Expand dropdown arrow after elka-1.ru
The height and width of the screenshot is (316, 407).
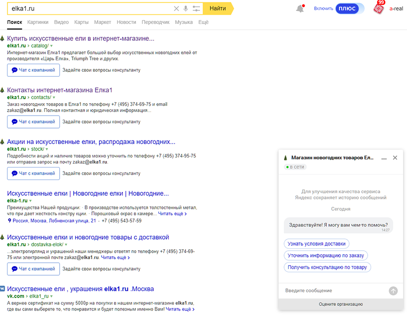pyautogui.click(x=30, y=201)
